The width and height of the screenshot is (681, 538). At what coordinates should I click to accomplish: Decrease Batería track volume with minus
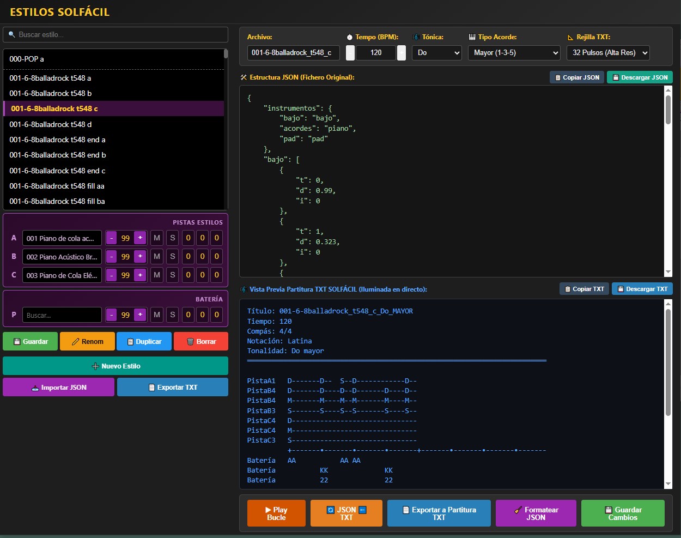pos(111,315)
